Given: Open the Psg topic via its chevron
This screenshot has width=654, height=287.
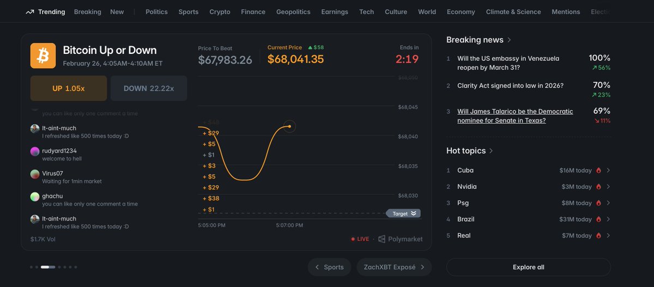Looking at the screenshot, I should click(x=608, y=203).
